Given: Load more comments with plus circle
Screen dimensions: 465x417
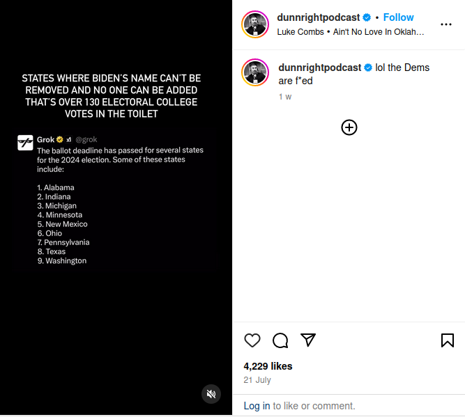Looking at the screenshot, I should coord(349,127).
